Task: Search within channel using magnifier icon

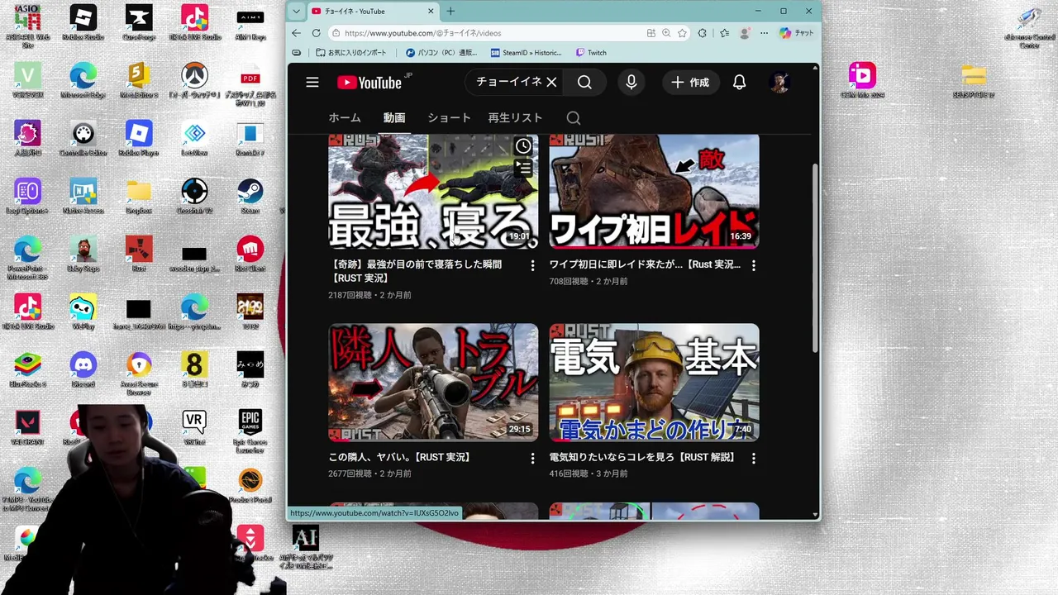Action: click(x=573, y=118)
